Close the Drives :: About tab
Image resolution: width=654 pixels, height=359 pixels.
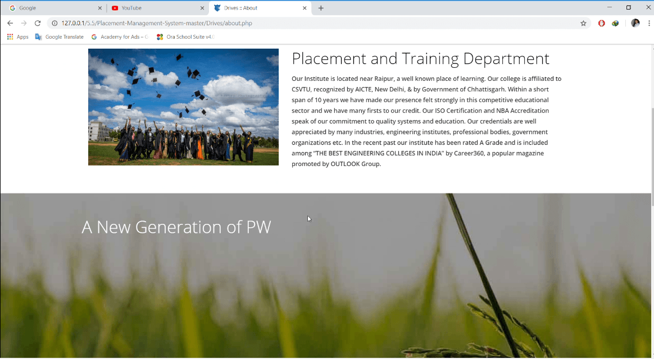(305, 8)
